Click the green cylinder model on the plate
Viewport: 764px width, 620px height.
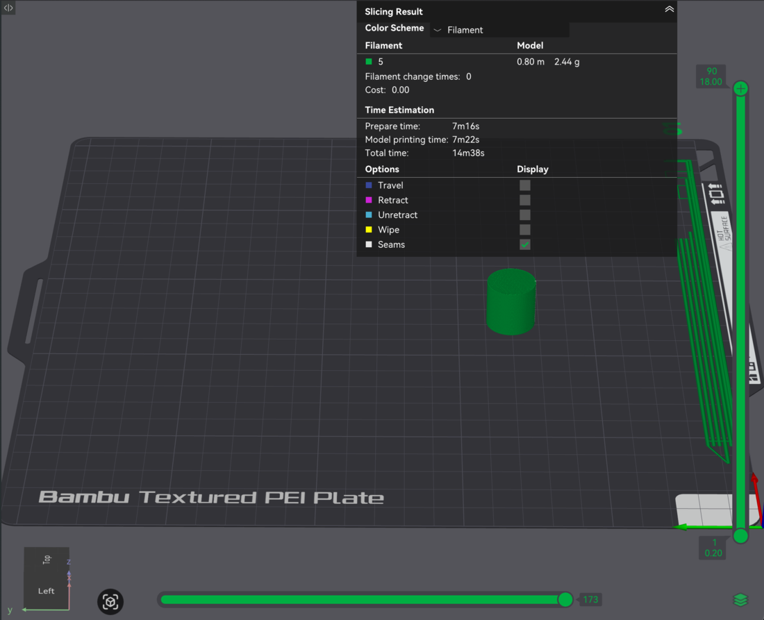(x=511, y=302)
